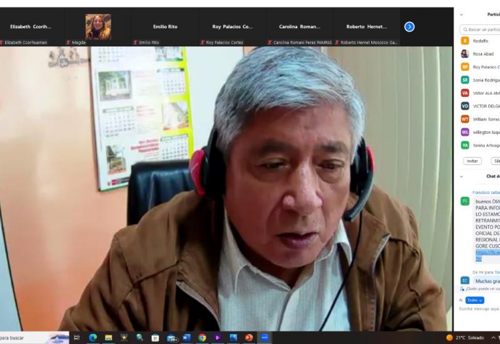Open the shared link in the chat message
Screen dimensions: 500x344
[x=487, y=253]
